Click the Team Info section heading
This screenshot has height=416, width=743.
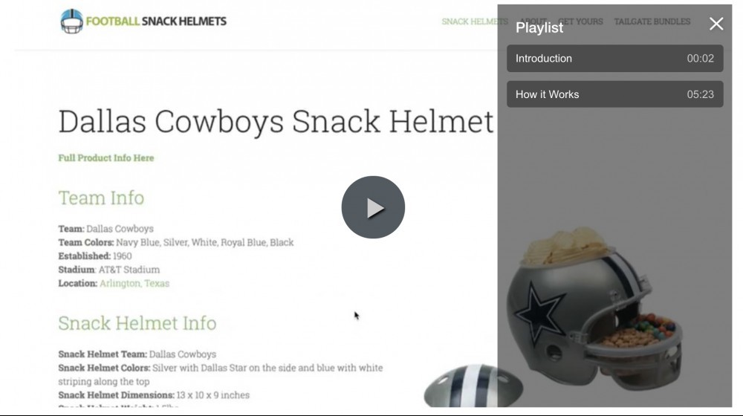[x=101, y=198]
